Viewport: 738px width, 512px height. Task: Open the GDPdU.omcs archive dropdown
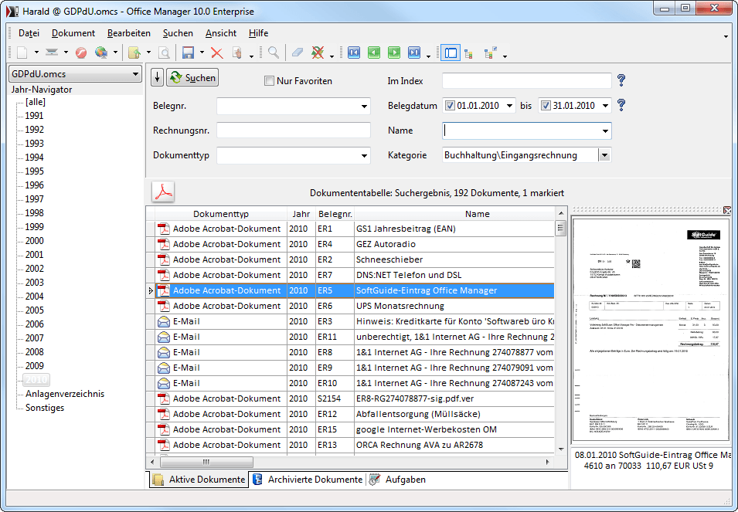(135, 74)
